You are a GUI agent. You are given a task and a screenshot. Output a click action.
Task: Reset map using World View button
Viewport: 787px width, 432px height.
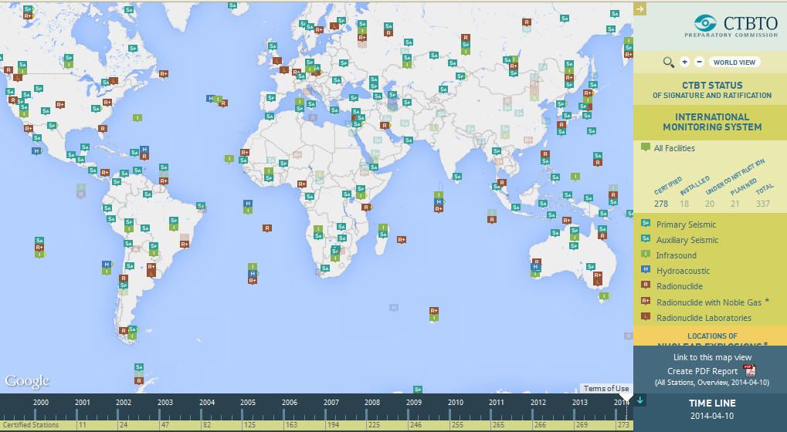coord(734,62)
